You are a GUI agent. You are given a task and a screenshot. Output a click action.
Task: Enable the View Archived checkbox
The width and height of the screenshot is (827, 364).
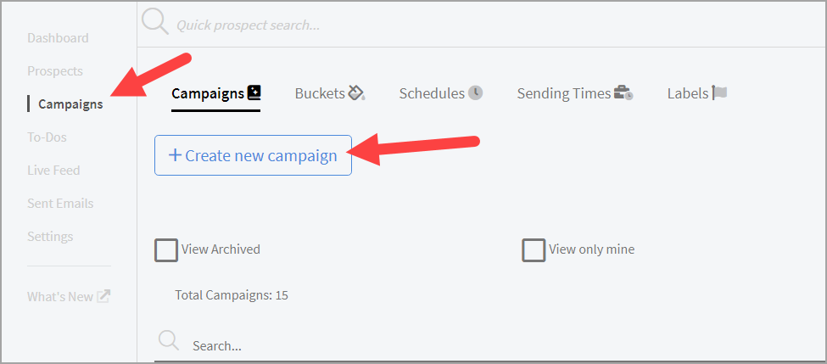click(x=166, y=249)
